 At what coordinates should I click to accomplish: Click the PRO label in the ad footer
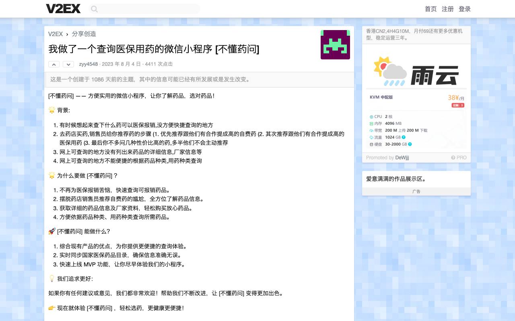pyautogui.click(x=461, y=158)
